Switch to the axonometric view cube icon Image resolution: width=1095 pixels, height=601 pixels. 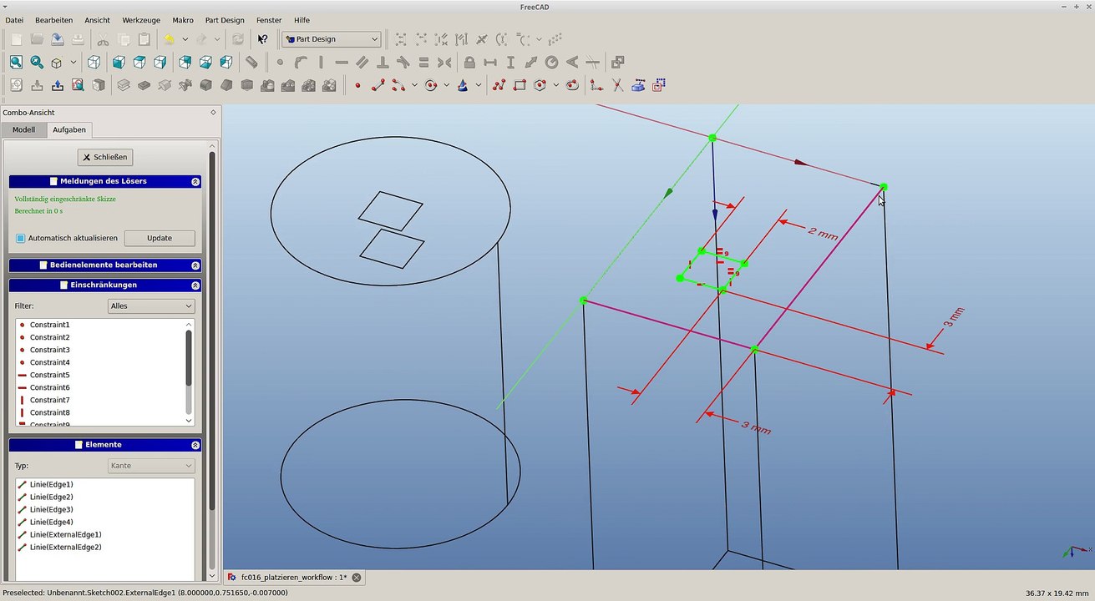click(x=94, y=62)
